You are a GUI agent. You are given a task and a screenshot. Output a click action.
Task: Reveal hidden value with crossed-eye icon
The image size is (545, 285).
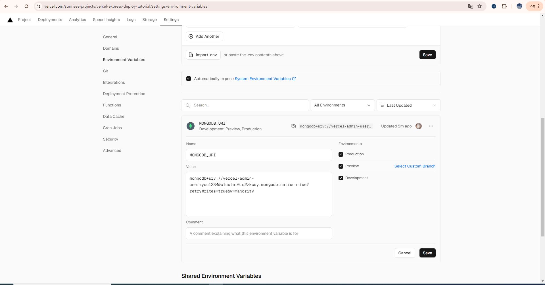[294, 126]
